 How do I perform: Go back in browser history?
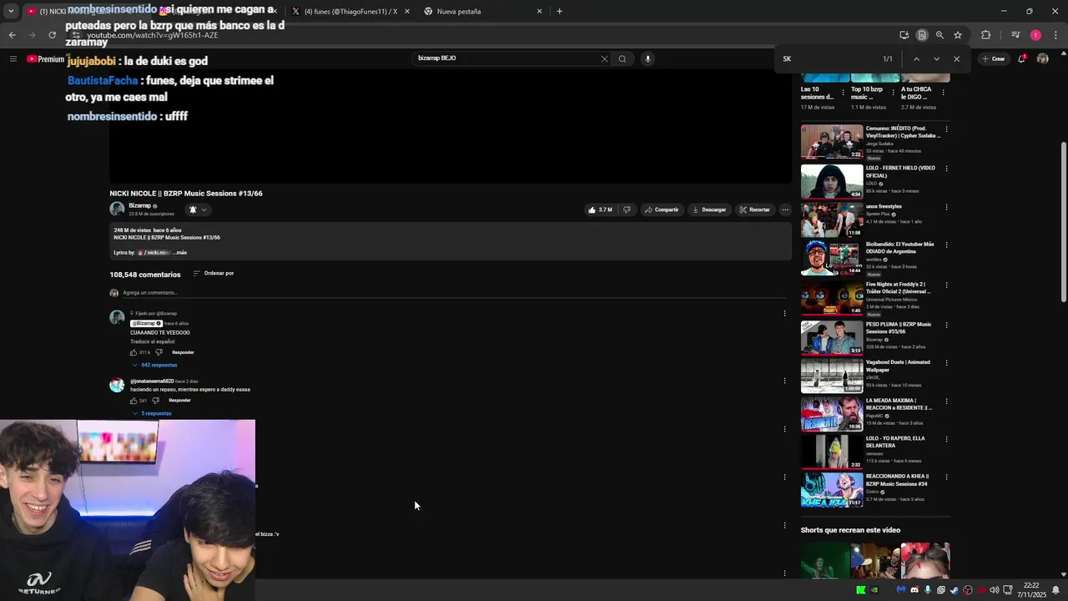tap(12, 35)
